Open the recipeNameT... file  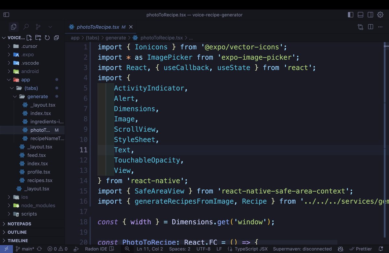tap(32, 139)
